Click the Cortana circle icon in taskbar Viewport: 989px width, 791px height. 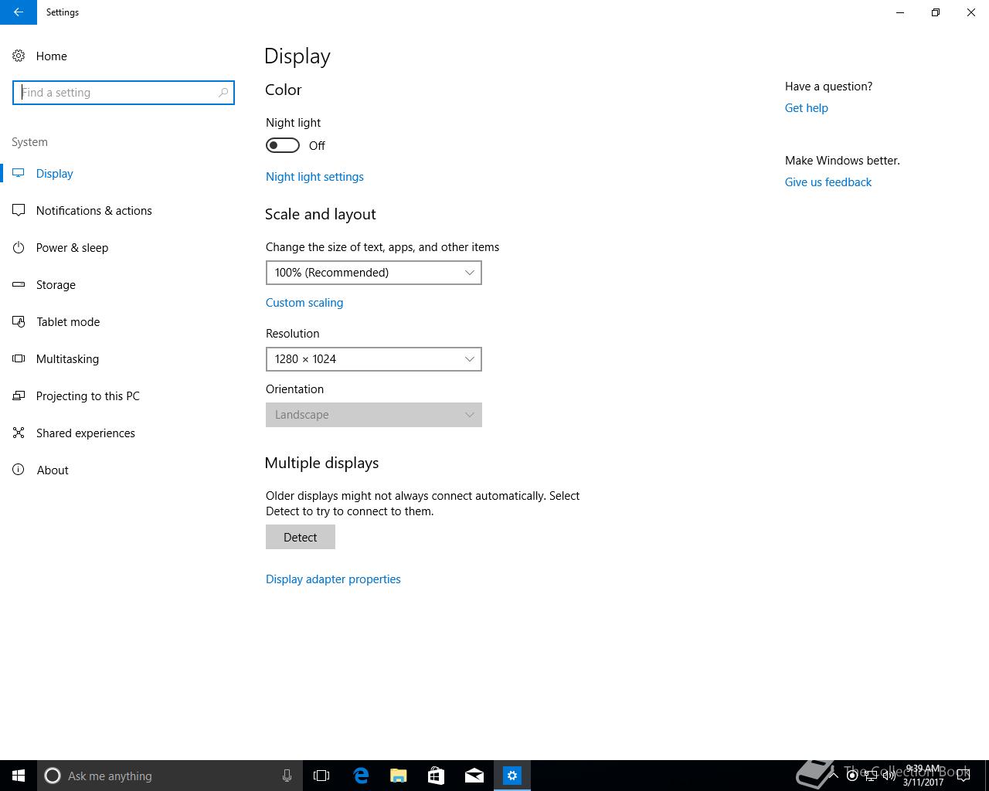click(53, 776)
